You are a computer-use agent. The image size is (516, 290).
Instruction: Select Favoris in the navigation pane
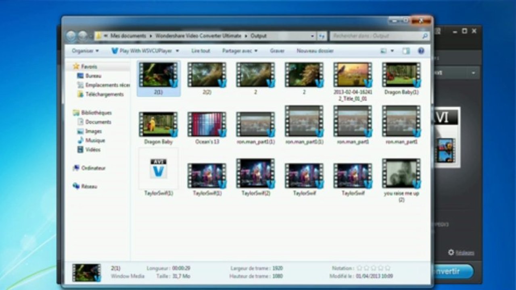tap(89, 66)
